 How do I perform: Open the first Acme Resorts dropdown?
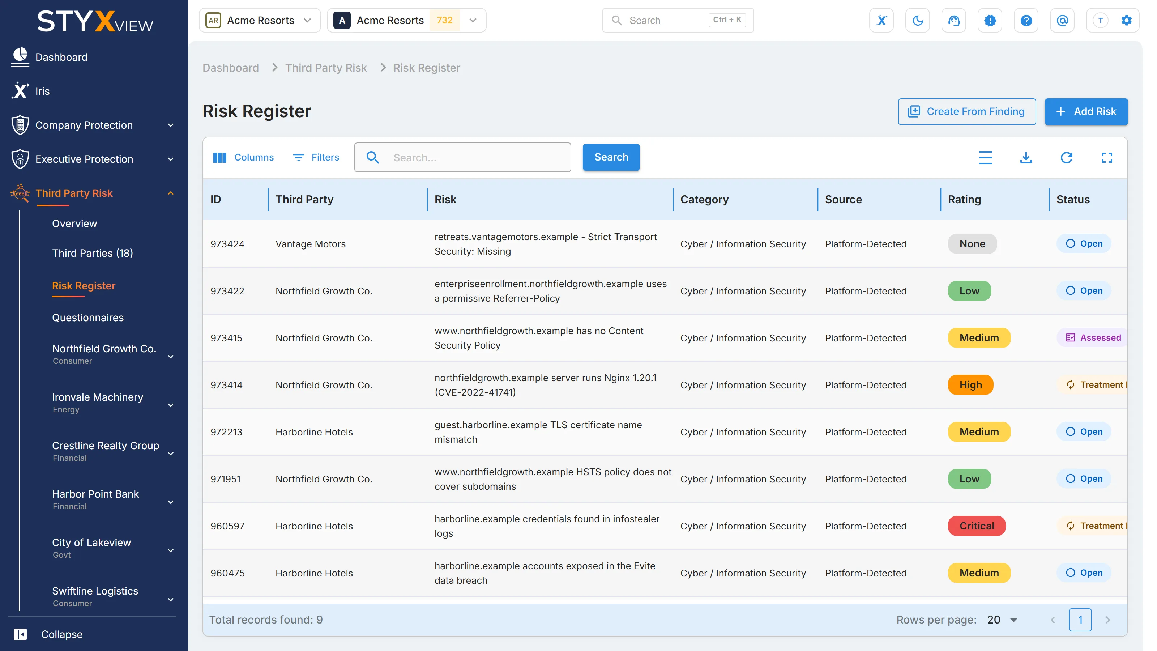pyautogui.click(x=260, y=20)
